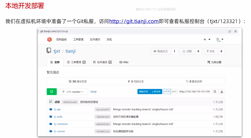Switch to the Wiki tab
This screenshot has width=251, height=138.
point(124,62)
